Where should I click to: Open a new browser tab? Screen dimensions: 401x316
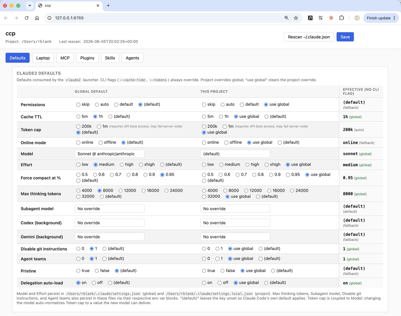108,6
